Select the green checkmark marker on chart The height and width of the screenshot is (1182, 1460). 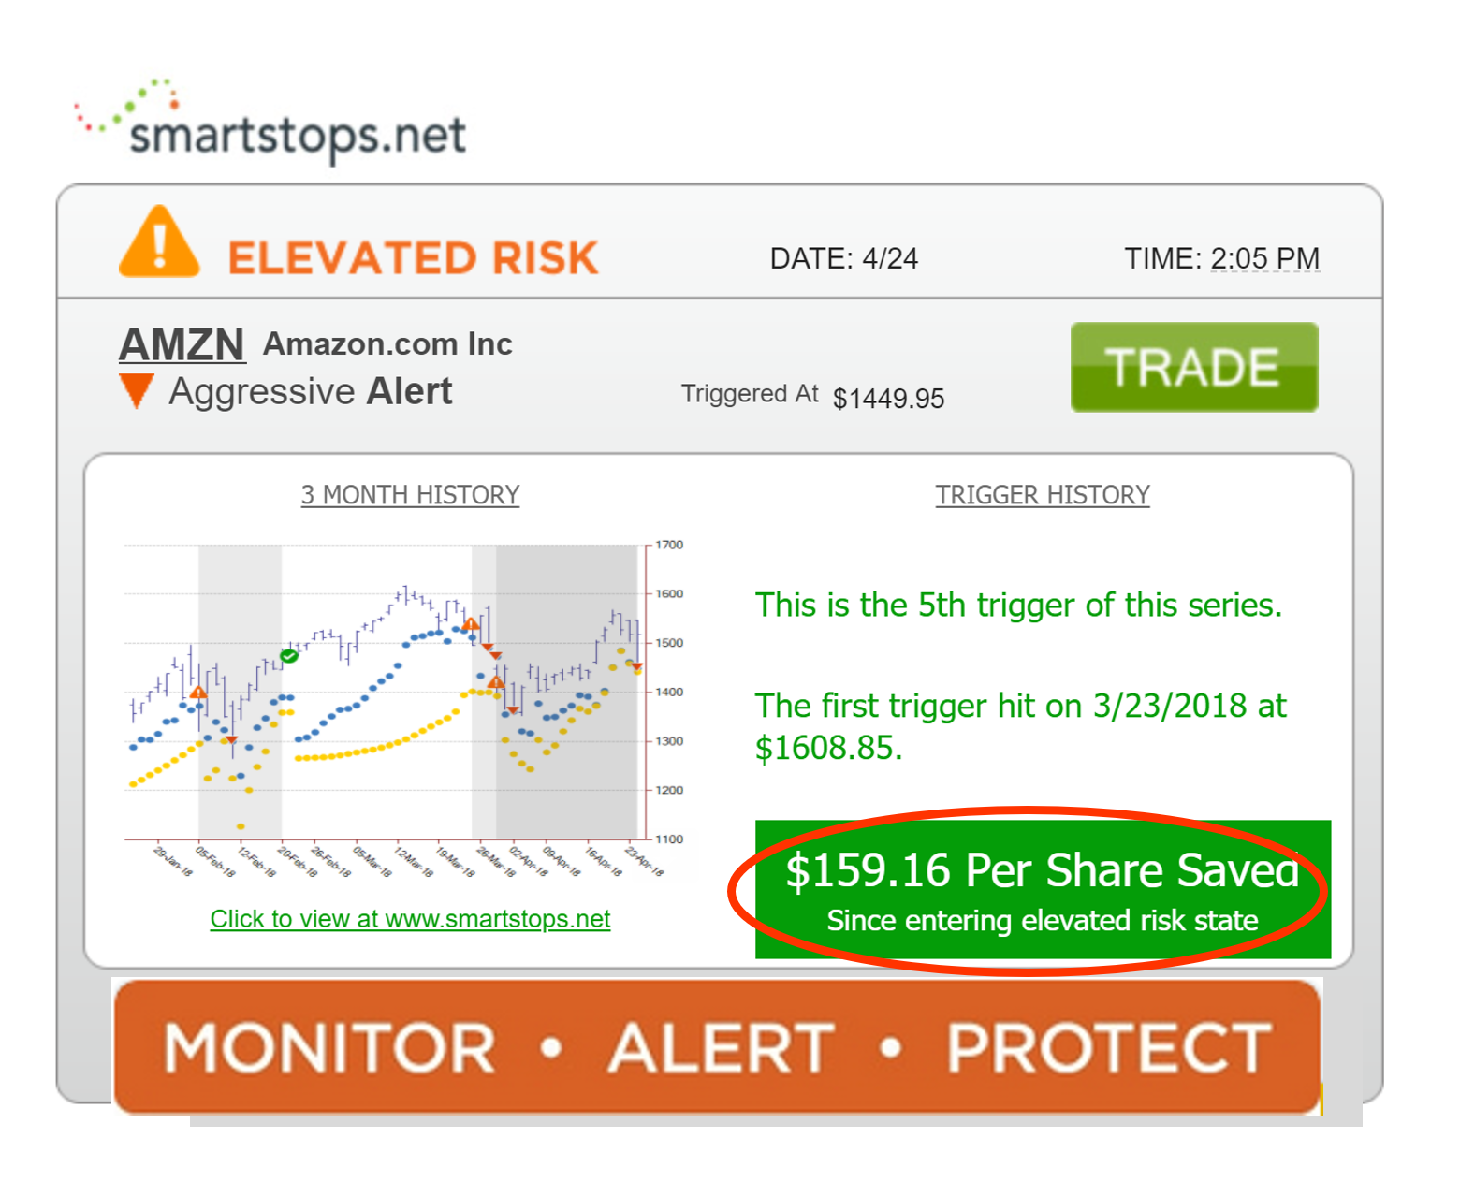(x=289, y=656)
